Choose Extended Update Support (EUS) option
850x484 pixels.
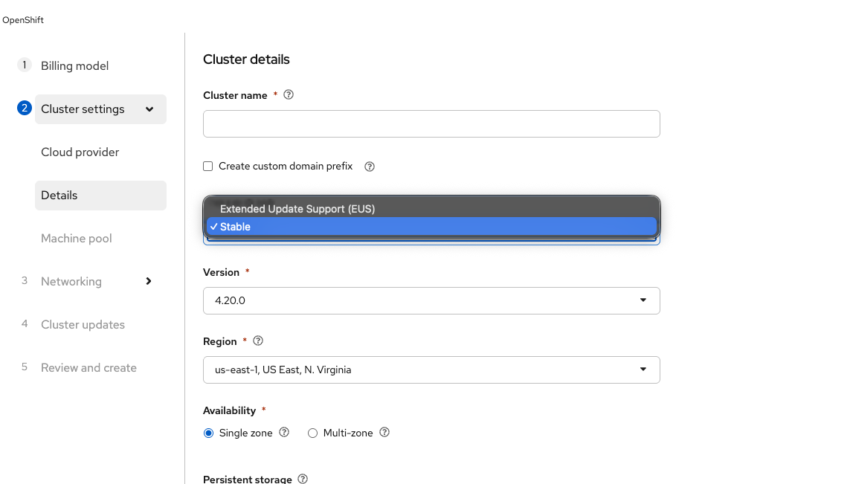(x=297, y=209)
